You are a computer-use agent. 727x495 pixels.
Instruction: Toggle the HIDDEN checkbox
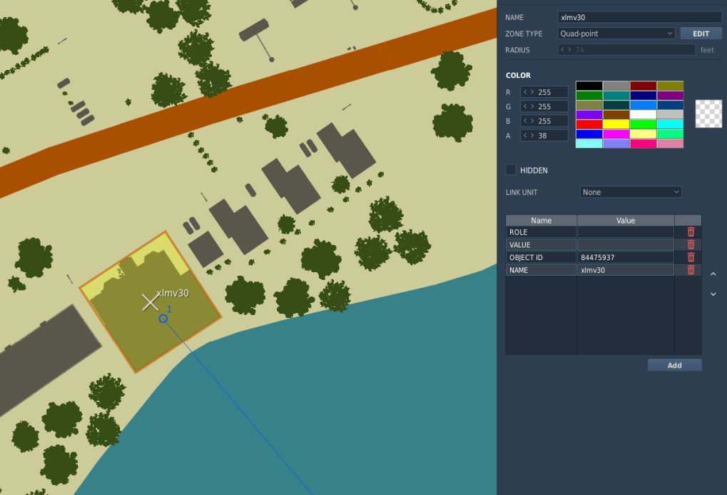point(511,170)
